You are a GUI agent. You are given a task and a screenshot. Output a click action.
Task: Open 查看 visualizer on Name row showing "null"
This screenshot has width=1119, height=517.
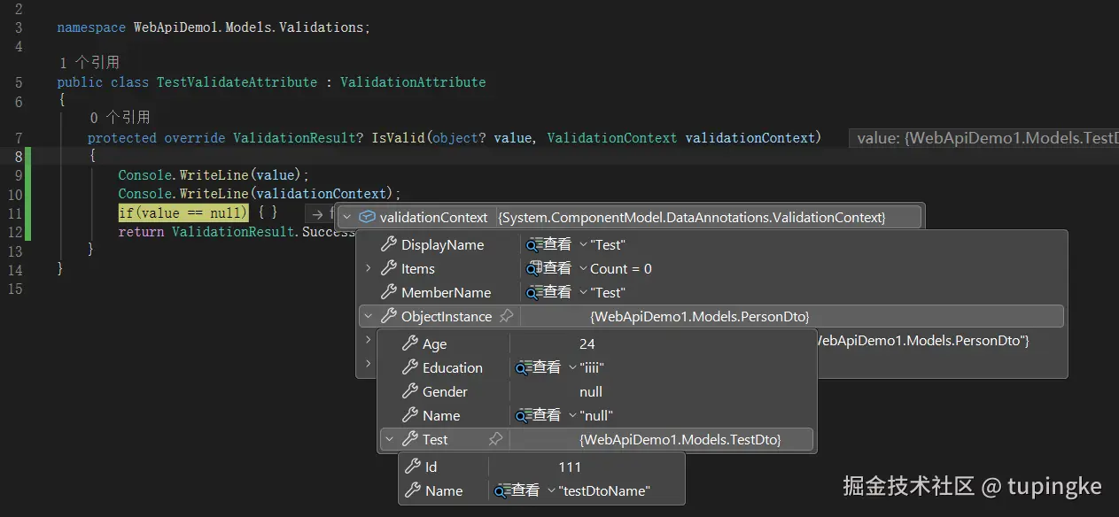539,415
